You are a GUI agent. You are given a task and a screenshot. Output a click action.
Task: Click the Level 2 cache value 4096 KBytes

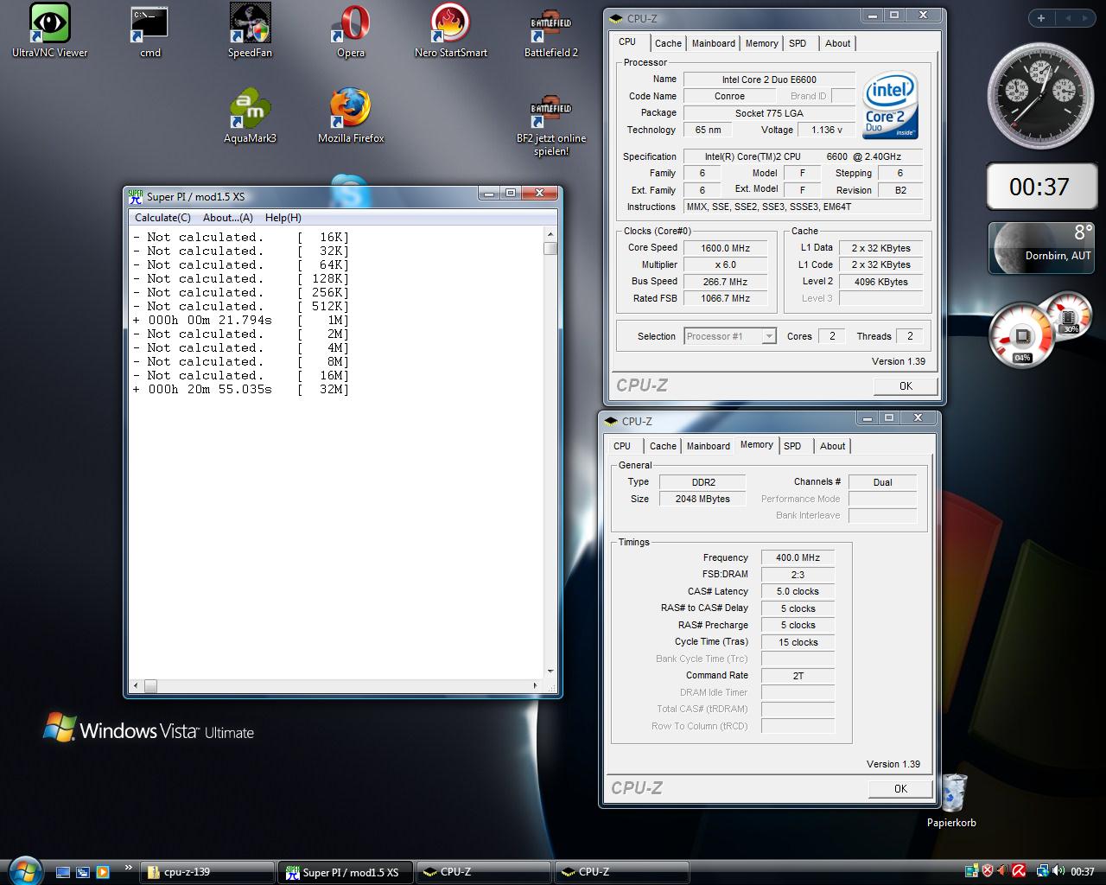(880, 282)
